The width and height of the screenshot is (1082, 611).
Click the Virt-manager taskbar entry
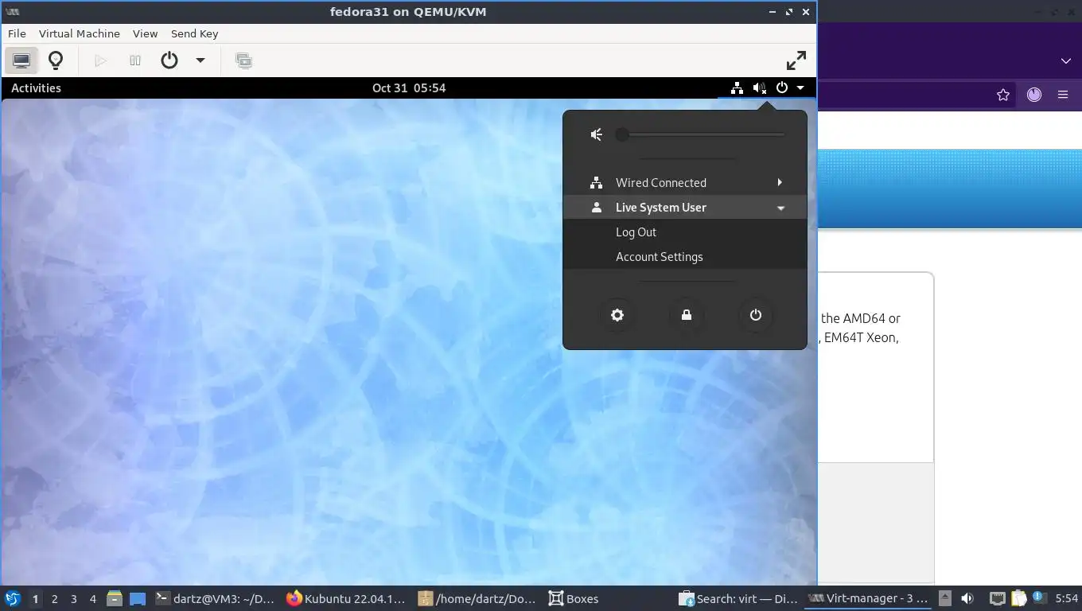(x=869, y=598)
